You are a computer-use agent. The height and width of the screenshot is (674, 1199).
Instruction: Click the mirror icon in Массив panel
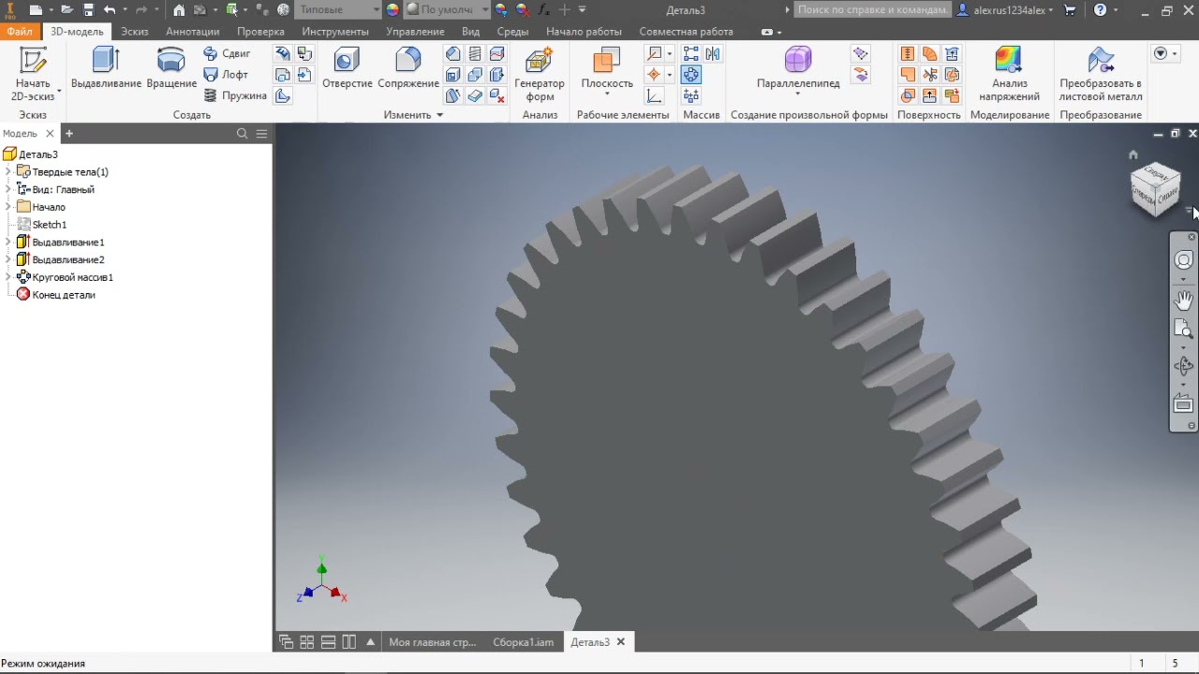(x=713, y=53)
